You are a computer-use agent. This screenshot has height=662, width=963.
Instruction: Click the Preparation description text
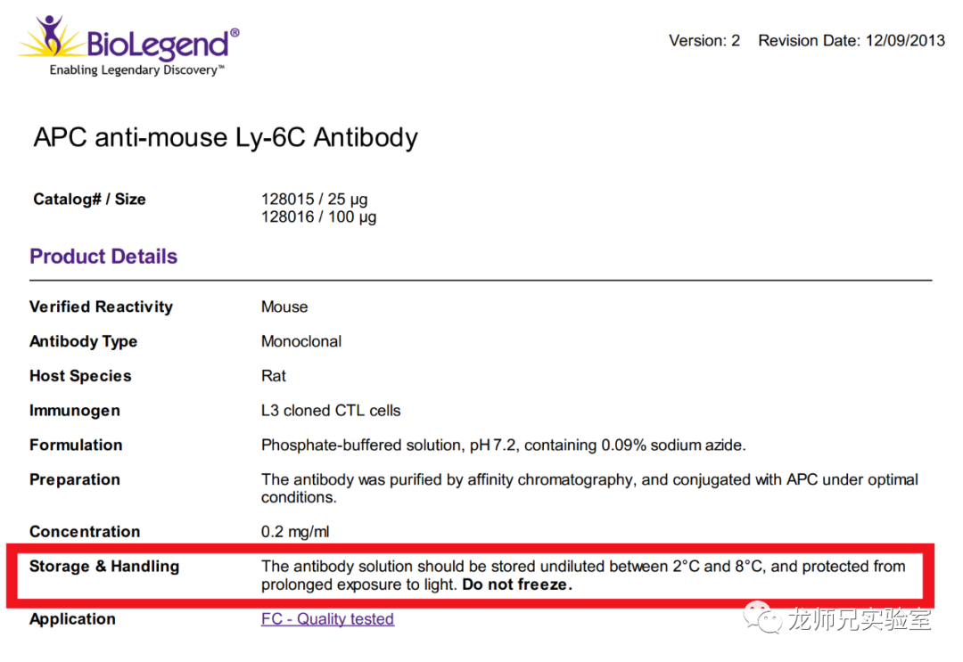click(589, 488)
